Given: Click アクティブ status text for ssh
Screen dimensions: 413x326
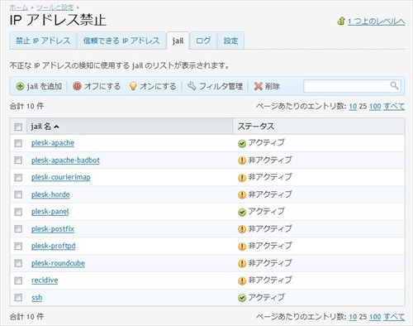Looking at the screenshot, I should click(x=266, y=297).
